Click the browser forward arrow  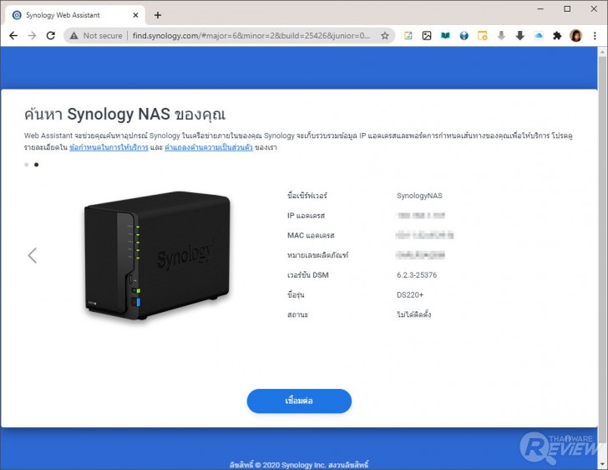tap(33, 36)
